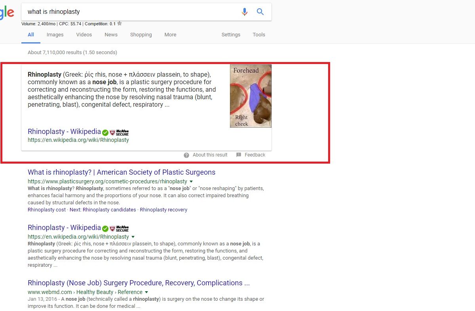Click the Google logo
Image resolution: width=475 pixels, height=311 pixels.
7,13
